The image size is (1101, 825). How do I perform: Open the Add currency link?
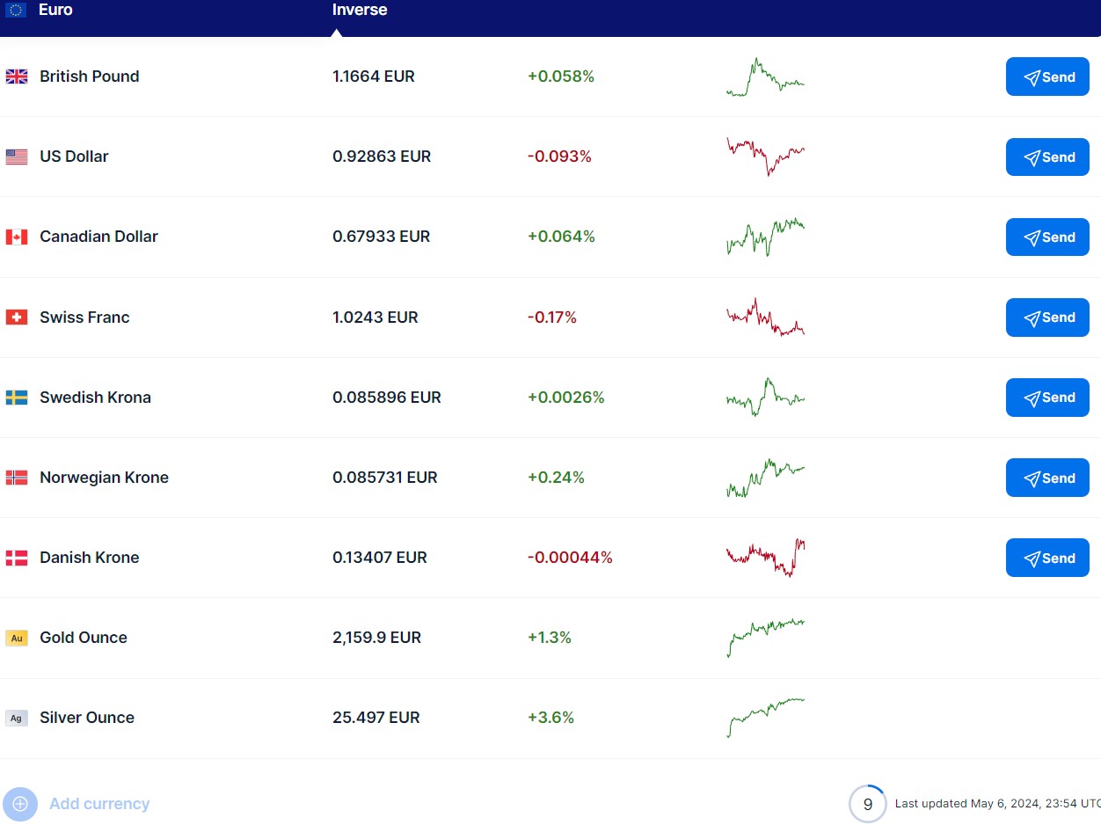click(99, 804)
